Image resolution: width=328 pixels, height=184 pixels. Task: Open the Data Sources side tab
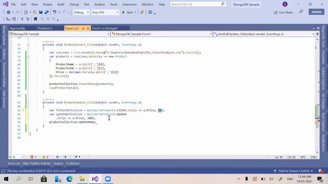click(x=4, y=99)
